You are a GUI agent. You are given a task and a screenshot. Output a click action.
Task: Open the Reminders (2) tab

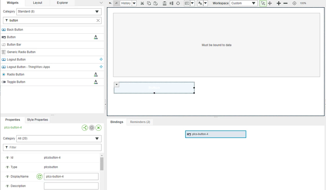(x=140, y=122)
